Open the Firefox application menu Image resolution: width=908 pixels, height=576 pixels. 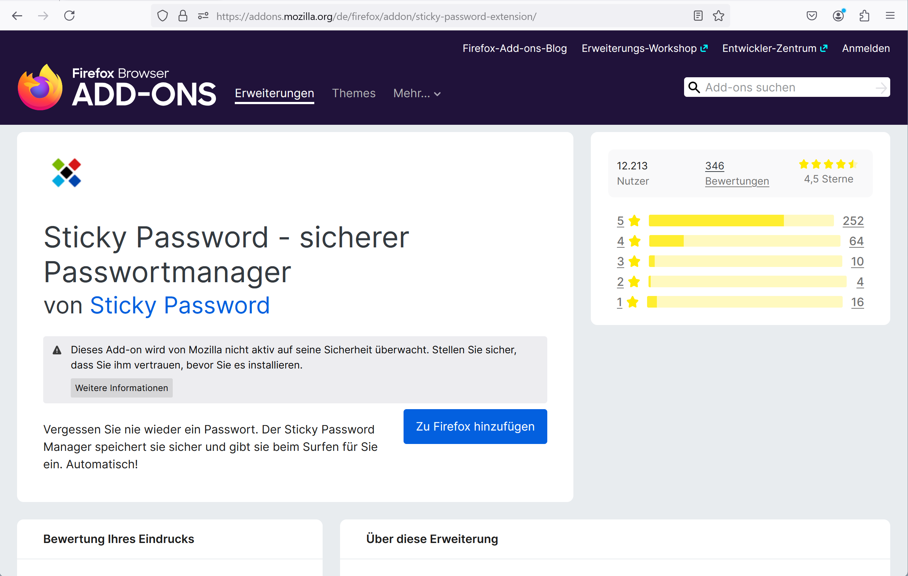click(x=890, y=16)
